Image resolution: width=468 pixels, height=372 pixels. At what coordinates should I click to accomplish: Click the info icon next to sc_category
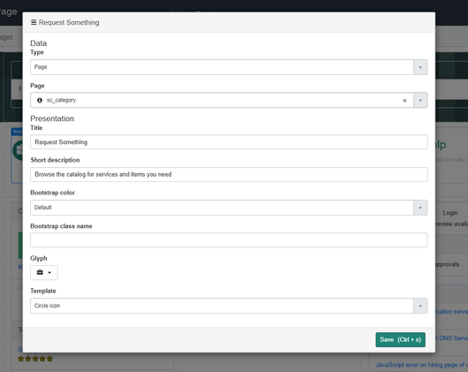40,101
